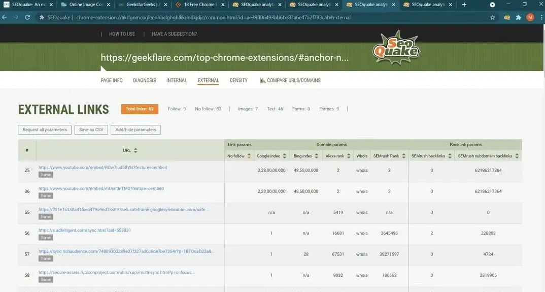
Task: Close the GeeksforGeeks browser tab
Action: (165, 5)
